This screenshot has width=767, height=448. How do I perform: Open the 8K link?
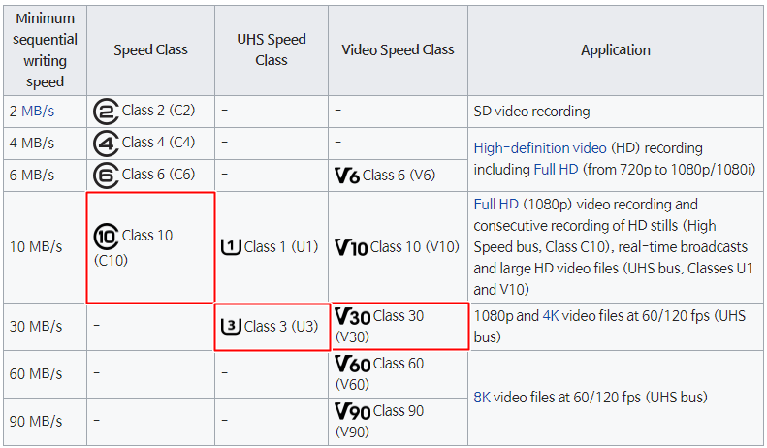click(x=482, y=397)
